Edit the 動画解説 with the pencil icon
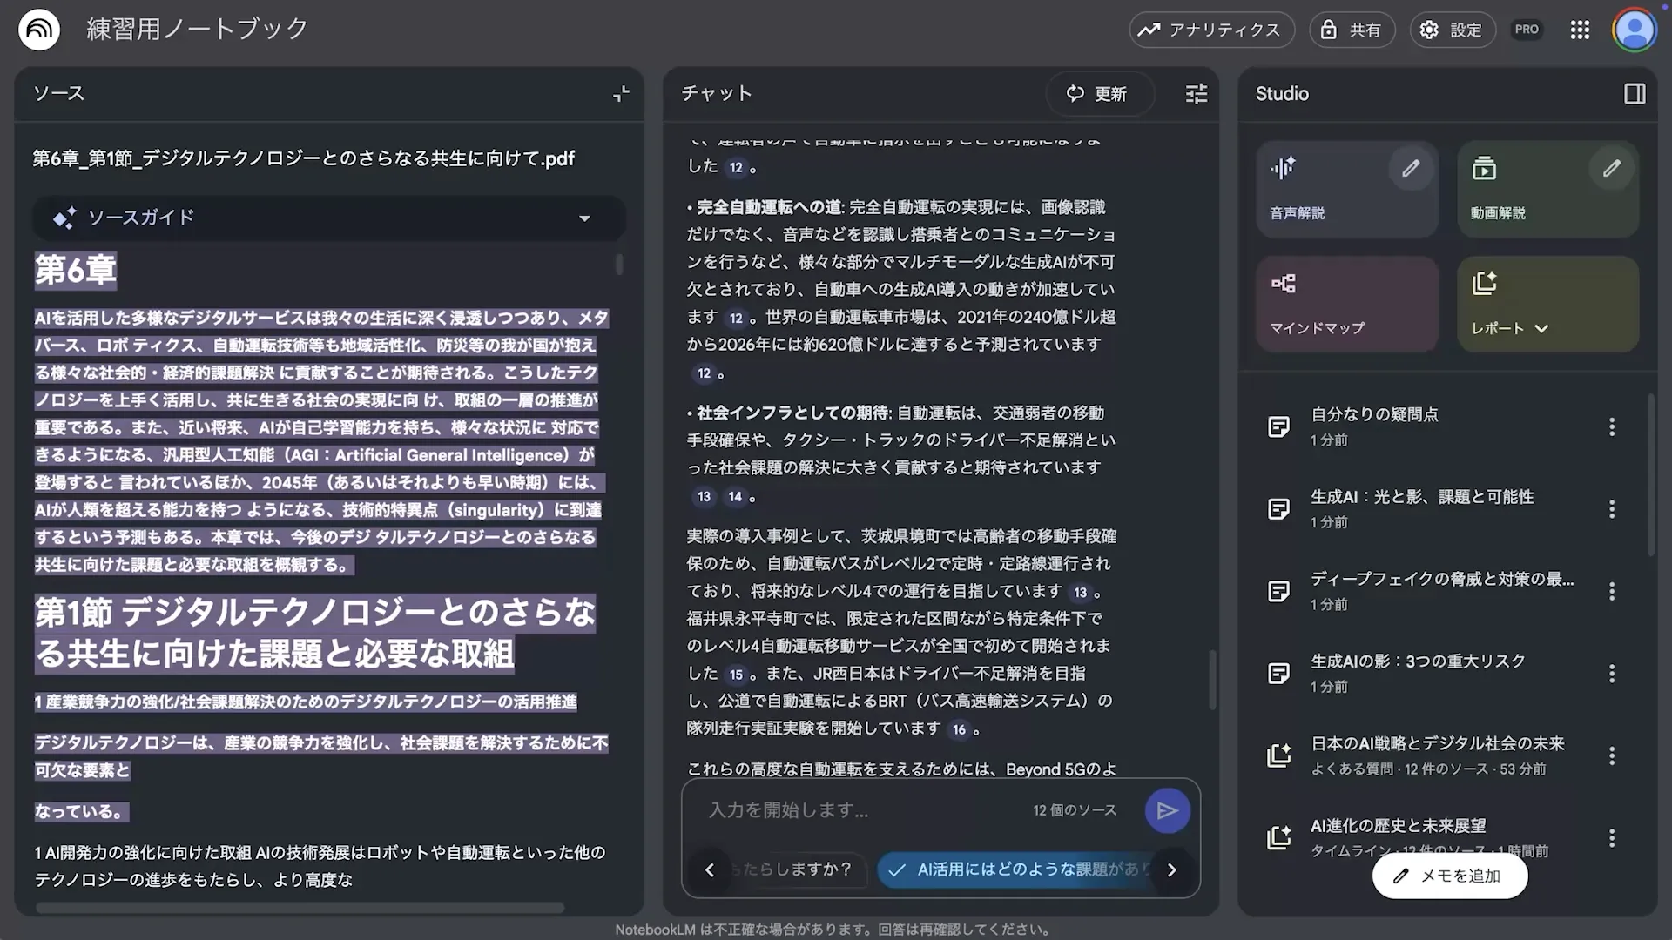 [x=1611, y=168]
